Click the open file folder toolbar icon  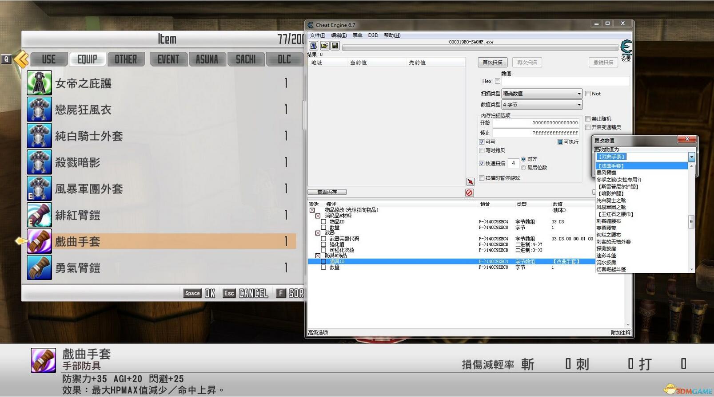pos(324,46)
